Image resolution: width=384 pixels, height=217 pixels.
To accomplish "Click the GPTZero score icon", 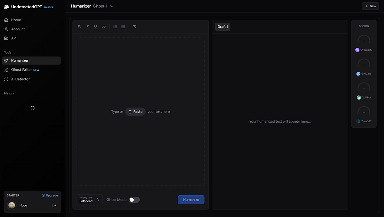I will pos(358,74).
